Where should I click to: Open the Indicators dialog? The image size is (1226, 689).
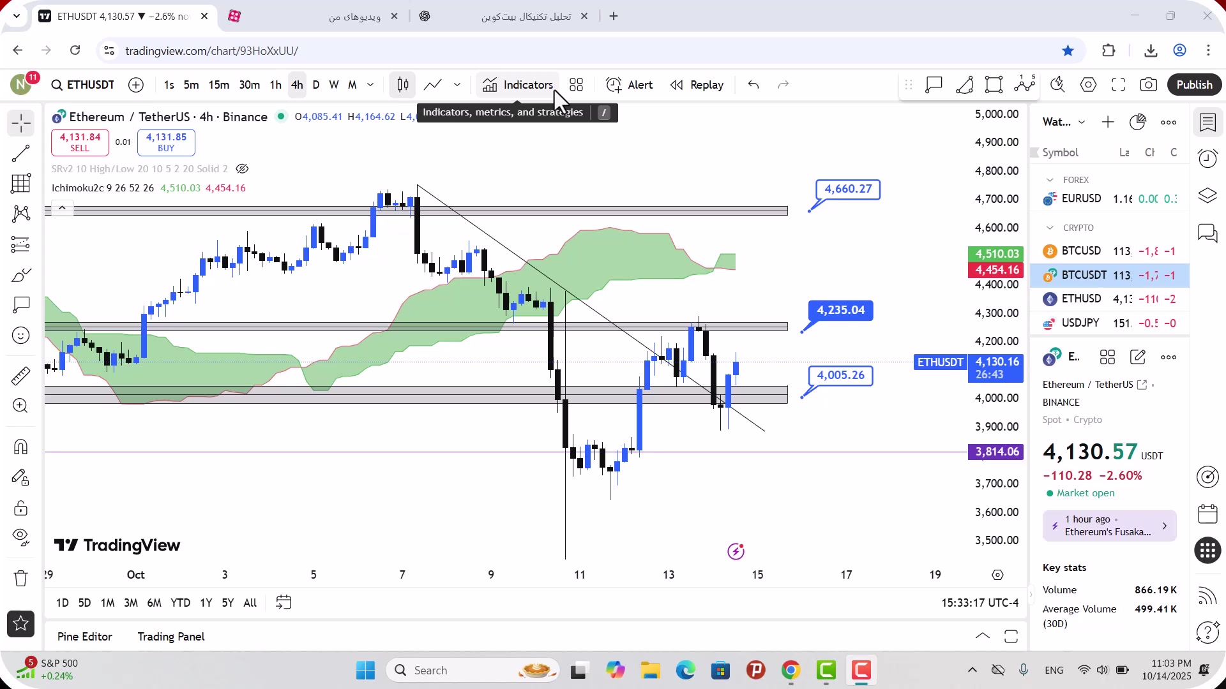[518, 85]
